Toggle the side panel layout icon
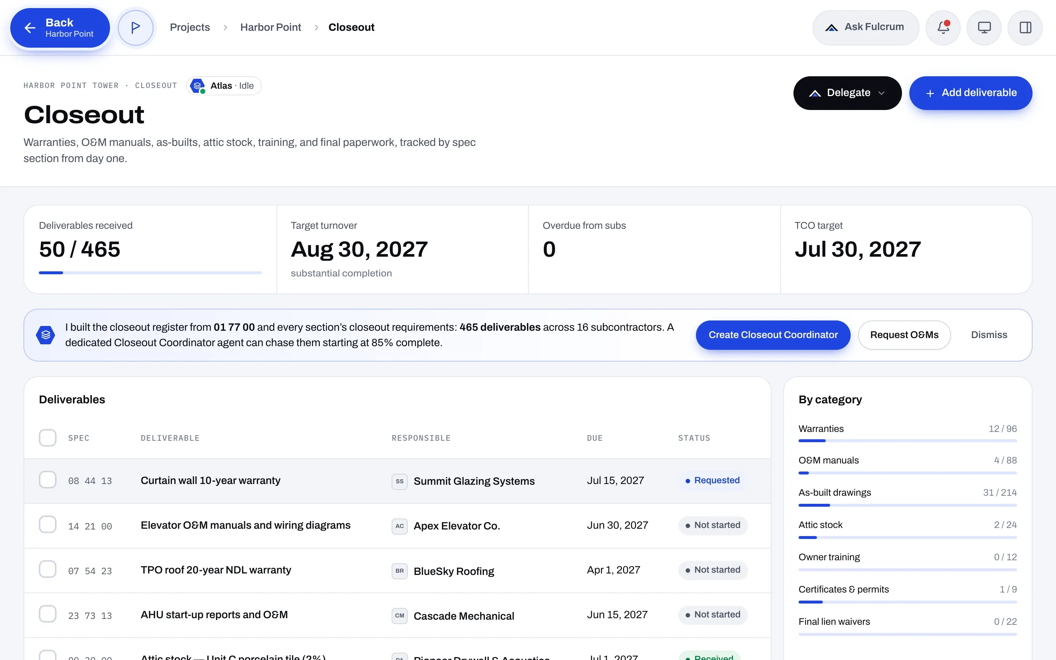 click(1025, 27)
